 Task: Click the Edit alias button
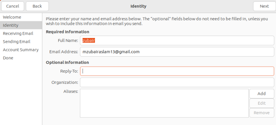262,103
